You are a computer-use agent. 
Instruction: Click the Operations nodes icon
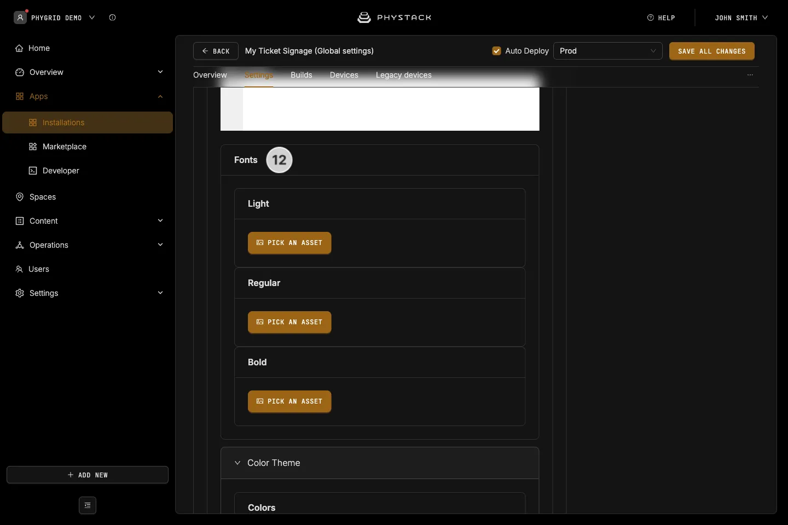pyautogui.click(x=20, y=245)
